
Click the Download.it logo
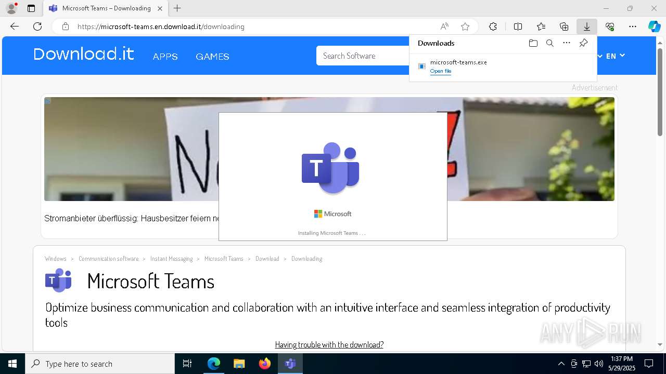[84, 54]
